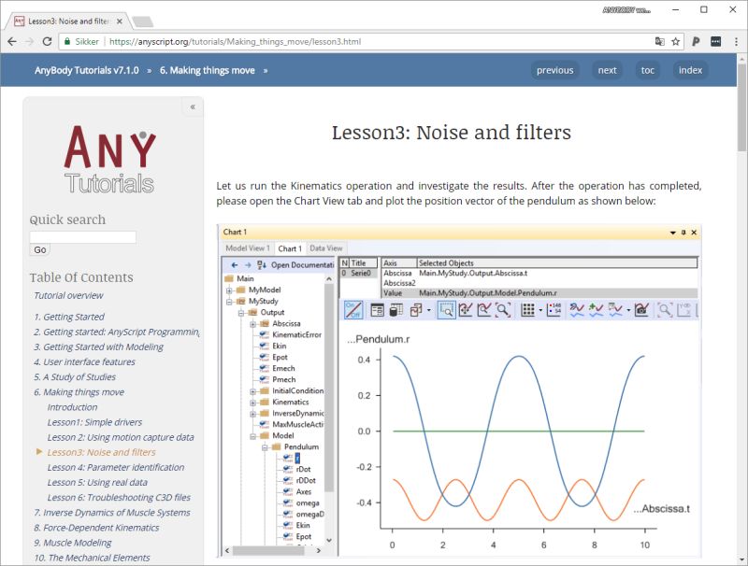Collapse the Output tree node
Viewport: 748px width, 566px height.
[x=241, y=313]
